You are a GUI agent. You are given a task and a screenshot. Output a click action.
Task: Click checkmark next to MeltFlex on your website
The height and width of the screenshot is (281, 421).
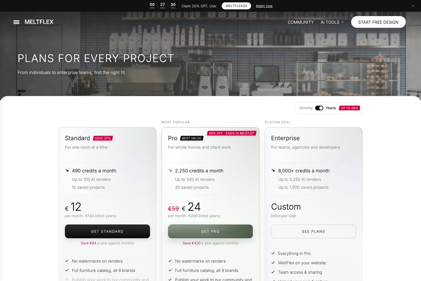coord(273,263)
